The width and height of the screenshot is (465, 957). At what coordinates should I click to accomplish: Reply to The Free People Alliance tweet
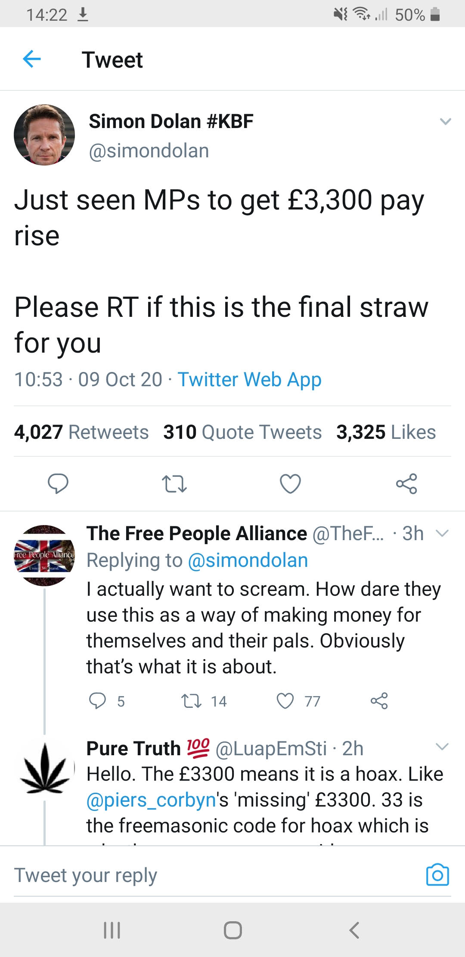(97, 701)
